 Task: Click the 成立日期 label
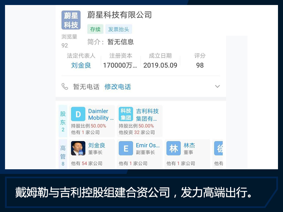point(160,56)
